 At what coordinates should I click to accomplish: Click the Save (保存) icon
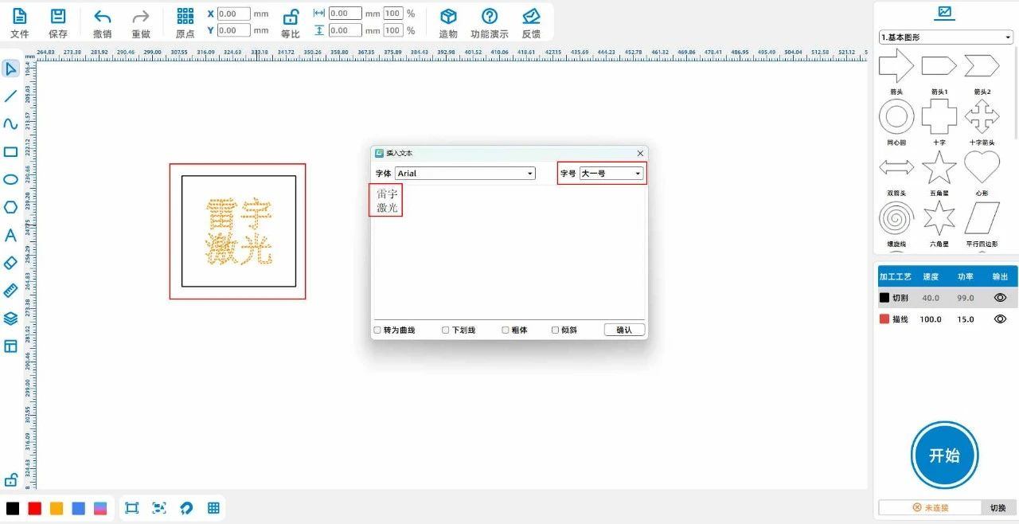click(58, 17)
